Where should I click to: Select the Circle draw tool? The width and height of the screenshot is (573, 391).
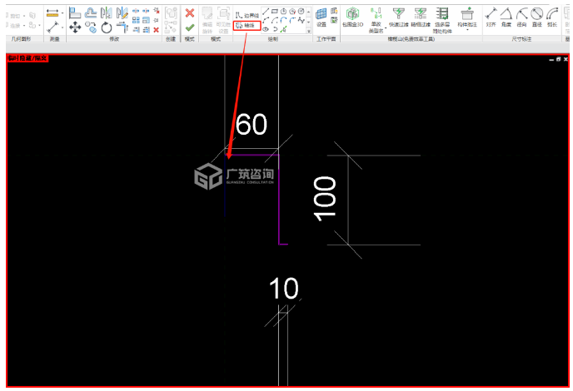click(x=301, y=12)
